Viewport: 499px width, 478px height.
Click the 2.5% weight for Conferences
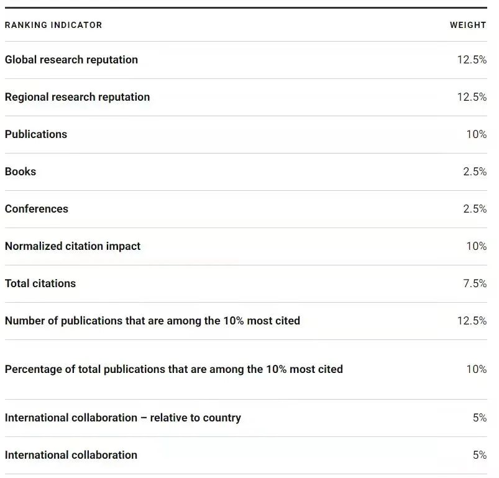click(x=475, y=209)
